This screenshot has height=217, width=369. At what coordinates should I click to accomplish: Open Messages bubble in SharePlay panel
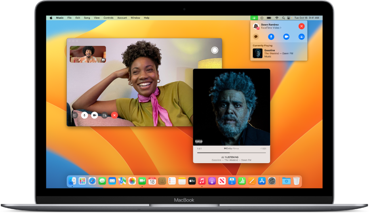(256, 37)
